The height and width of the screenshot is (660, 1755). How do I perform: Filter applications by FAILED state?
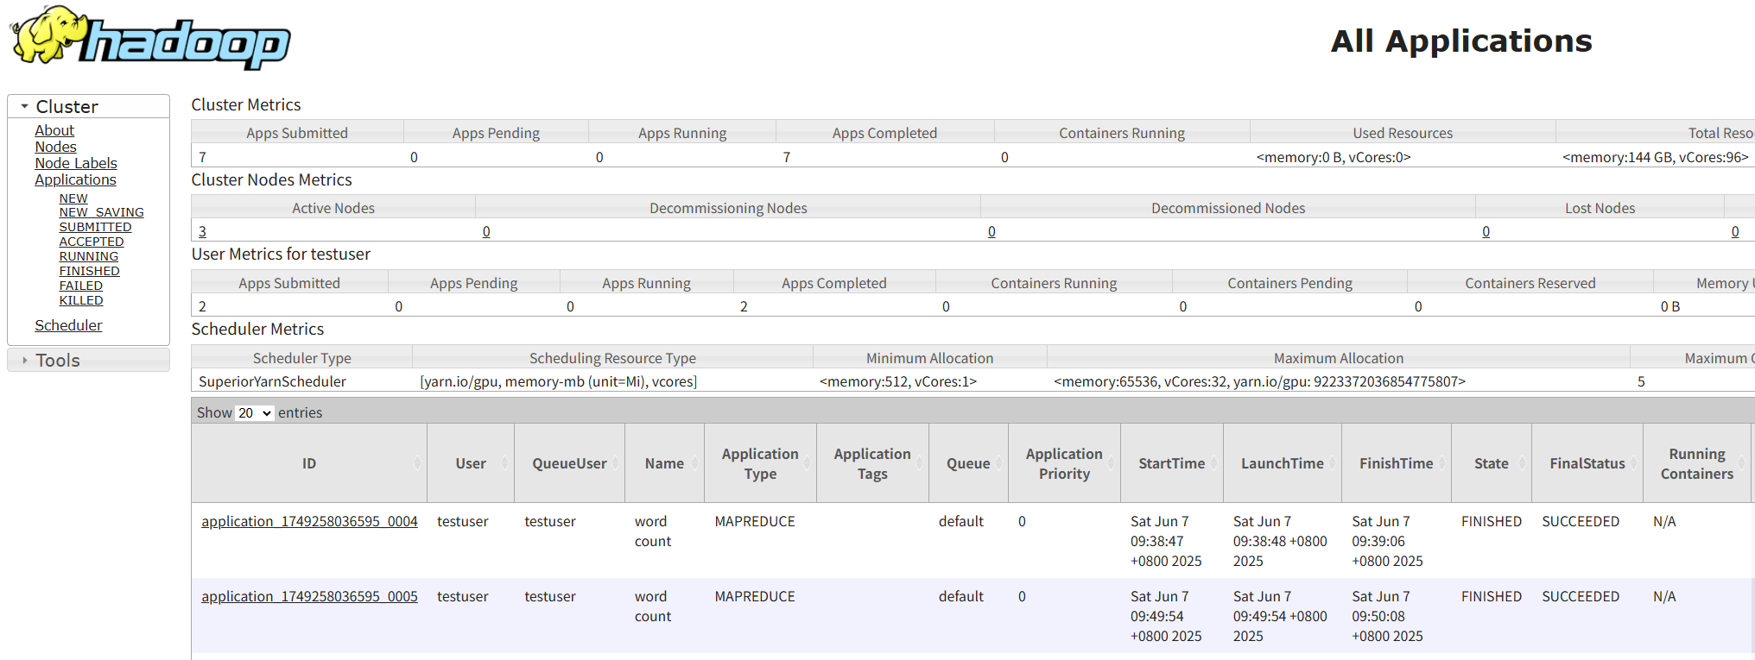[80, 286]
